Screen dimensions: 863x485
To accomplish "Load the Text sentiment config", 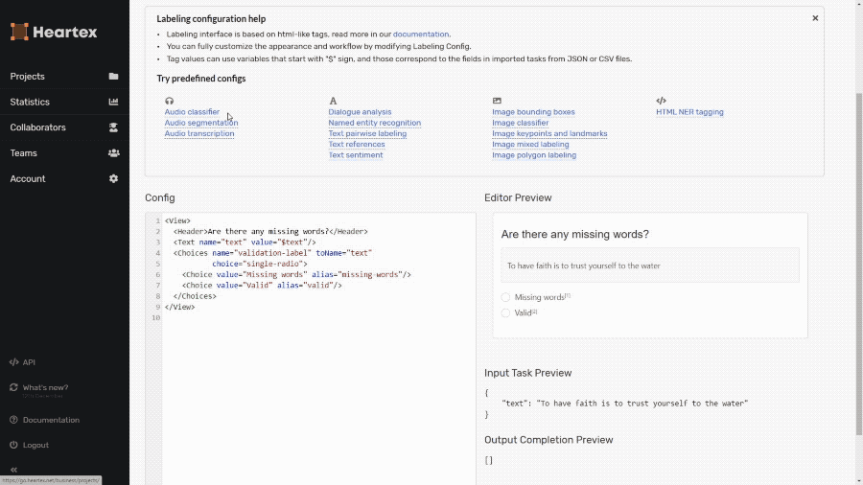I will point(356,155).
